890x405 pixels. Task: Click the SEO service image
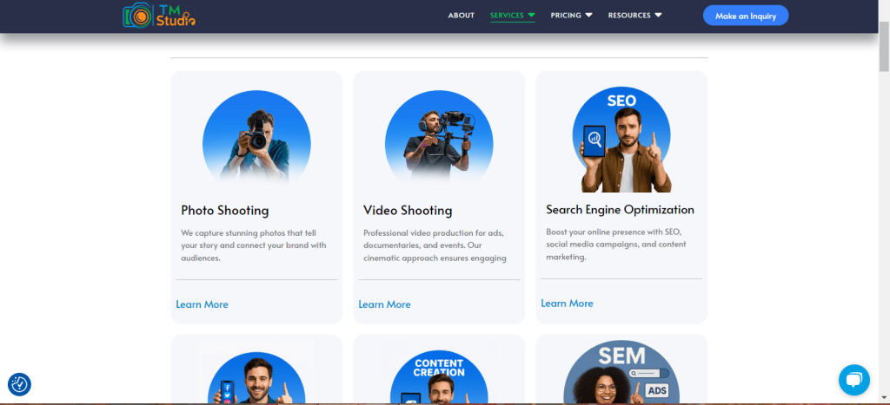[x=621, y=140]
